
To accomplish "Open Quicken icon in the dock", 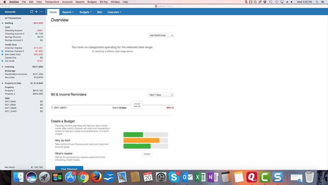I will point(252,177).
